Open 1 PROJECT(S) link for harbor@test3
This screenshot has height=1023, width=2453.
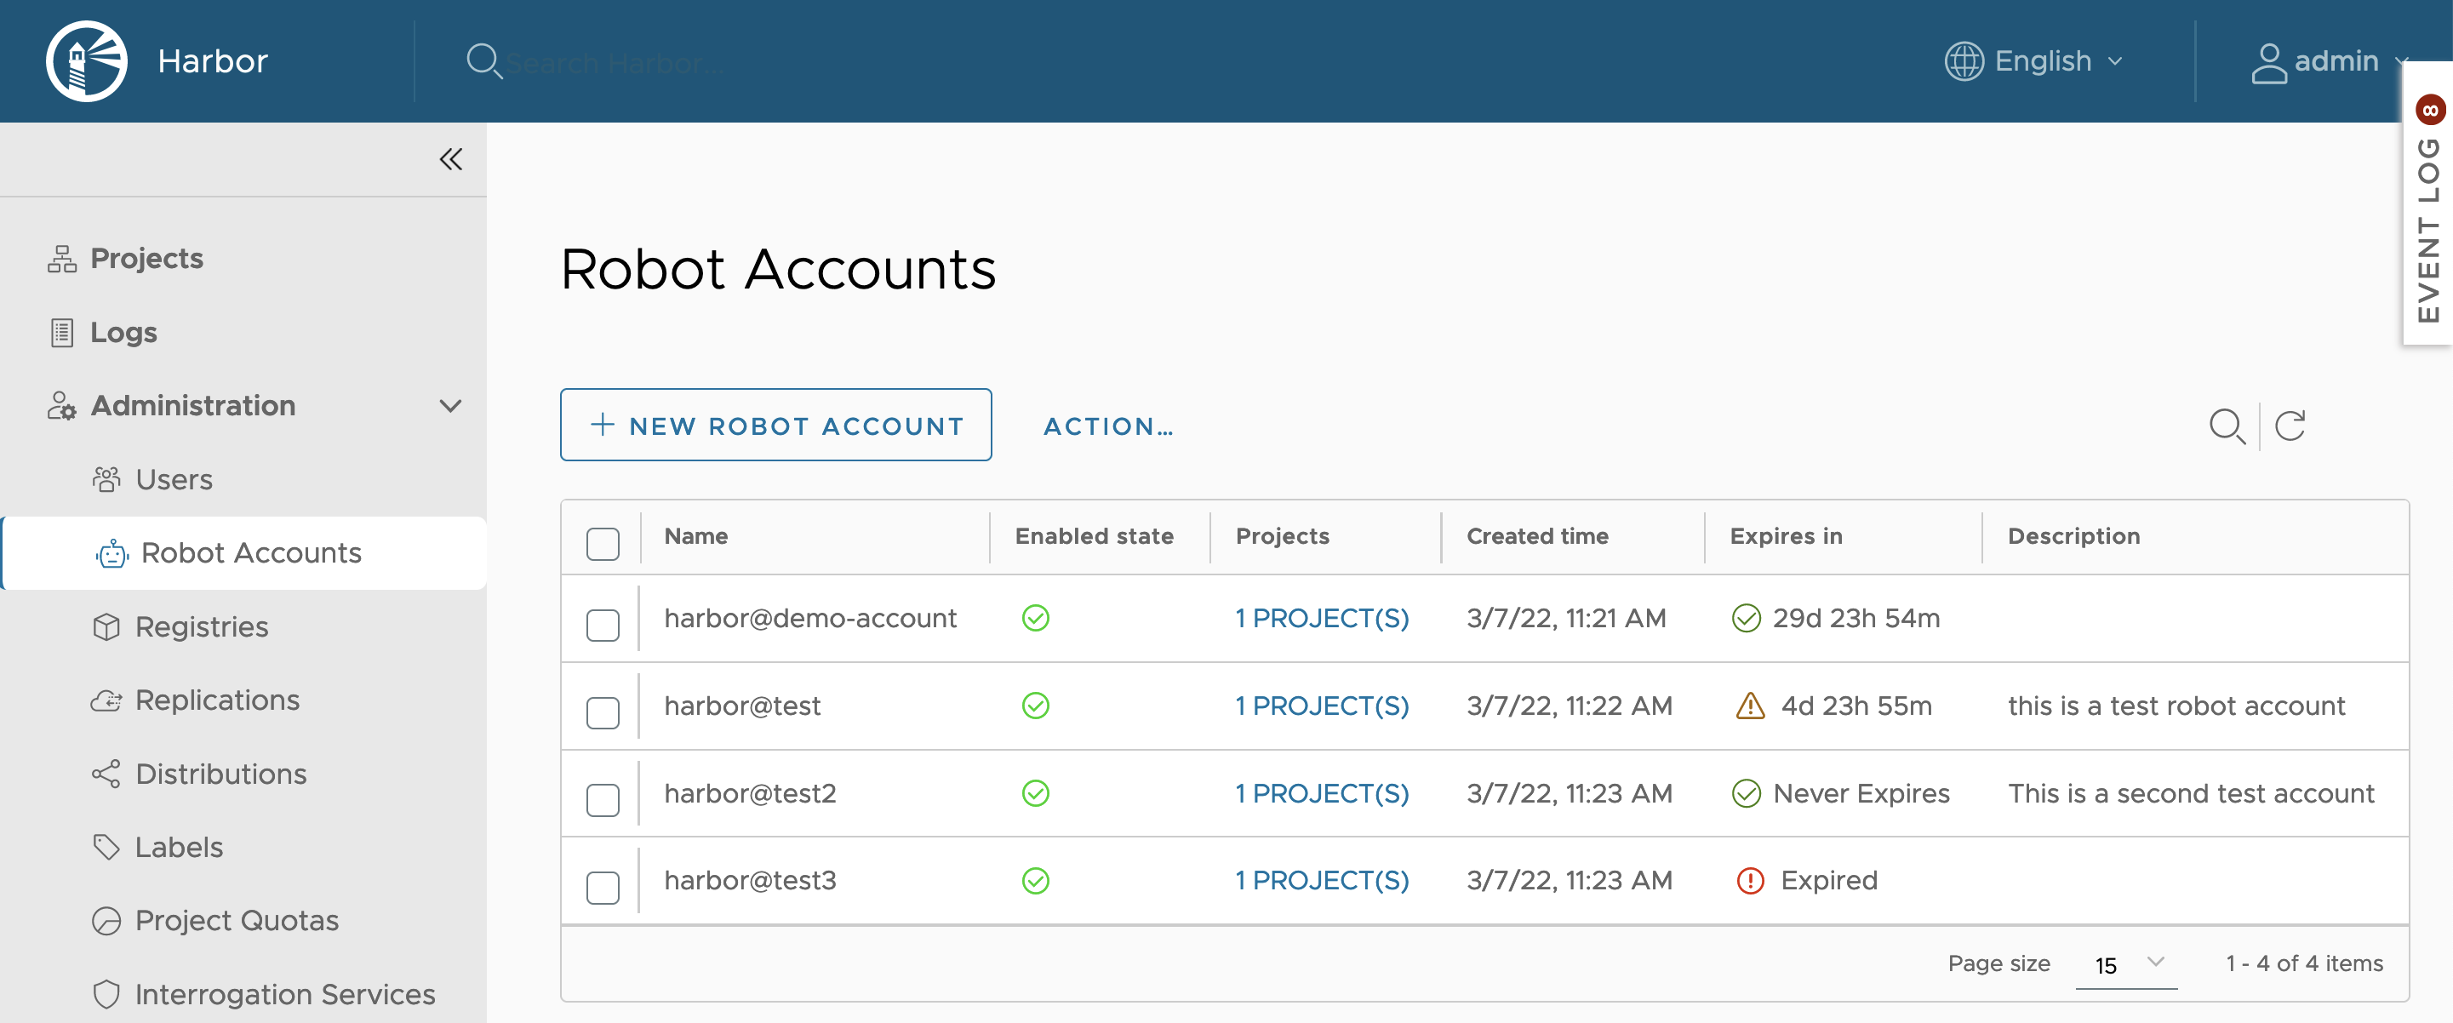click(x=1322, y=881)
